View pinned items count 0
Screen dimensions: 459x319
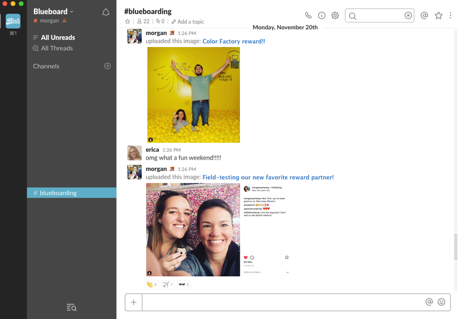[x=160, y=21]
